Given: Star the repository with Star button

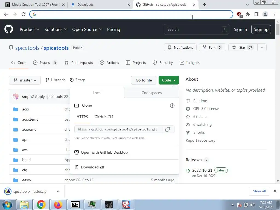Looking at the screenshot, I should 243,48.
